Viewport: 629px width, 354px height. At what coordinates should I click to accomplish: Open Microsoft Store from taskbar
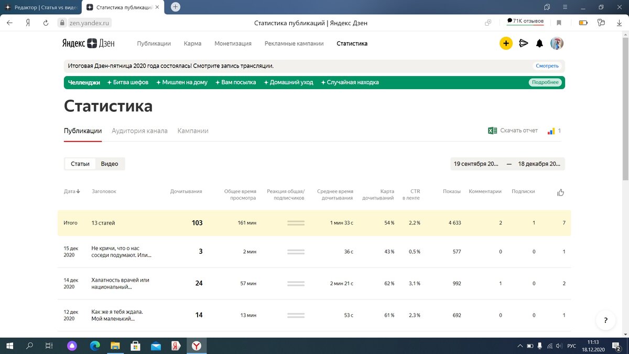(135, 346)
